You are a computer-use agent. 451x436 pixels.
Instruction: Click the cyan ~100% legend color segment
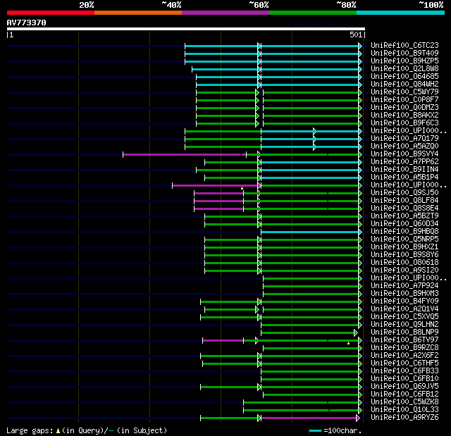click(x=401, y=13)
